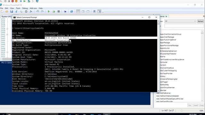Collapse code region at line 1438
205x115 pixels.
click(x=7, y=29)
